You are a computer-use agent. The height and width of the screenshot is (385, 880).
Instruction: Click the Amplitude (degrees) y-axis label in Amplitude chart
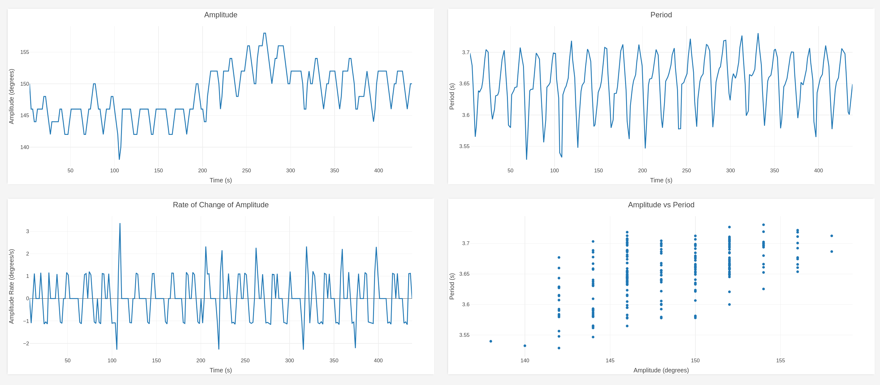[12, 96]
